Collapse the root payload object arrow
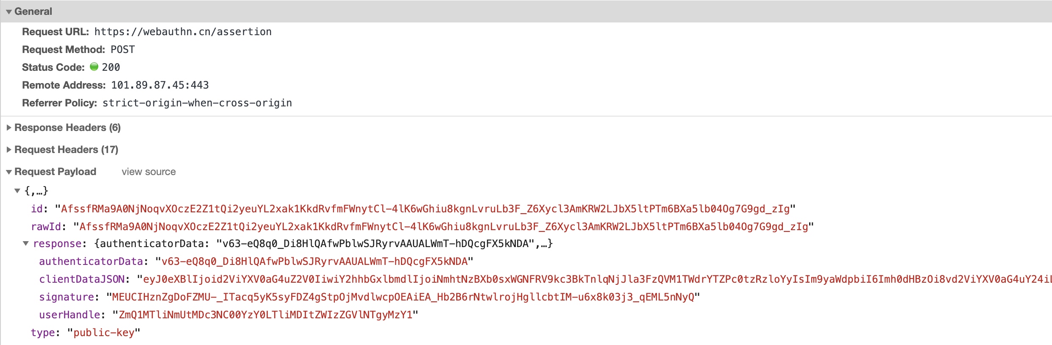The height and width of the screenshot is (345, 1052). click(17, 191)
